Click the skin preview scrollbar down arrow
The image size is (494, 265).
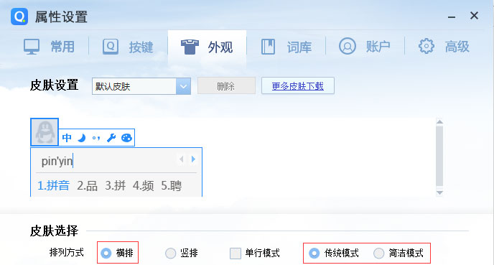(440, 192)
